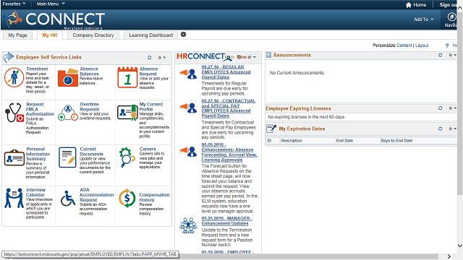Click the CONNECT logo

54,19
